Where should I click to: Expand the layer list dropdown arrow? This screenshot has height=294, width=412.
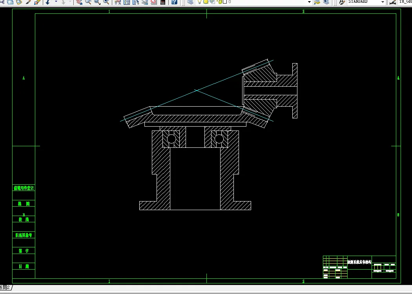tap(309, 2)
